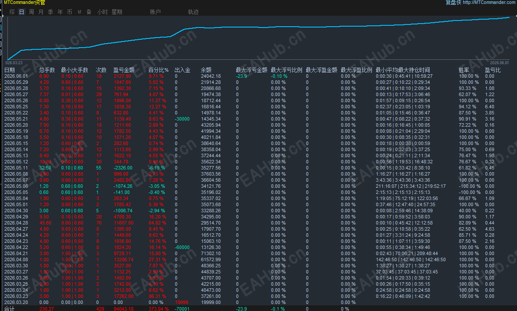Switch to the M tab

[80, 12]
